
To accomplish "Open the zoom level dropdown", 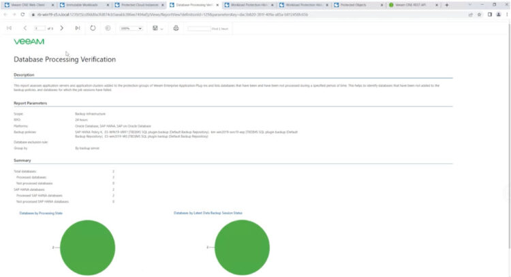I will (x=131, y=29).
